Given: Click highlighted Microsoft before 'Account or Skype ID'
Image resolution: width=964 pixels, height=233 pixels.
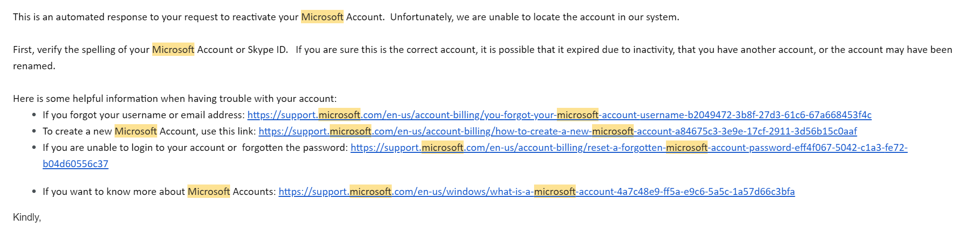Looking at the screenshot, I should 173,49.
